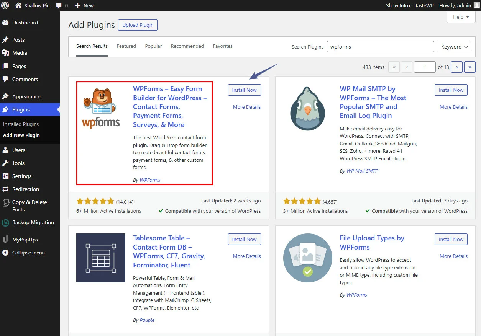Go to the next results page
The width and height of the screenshot is (481, 336).
point(456,67)
